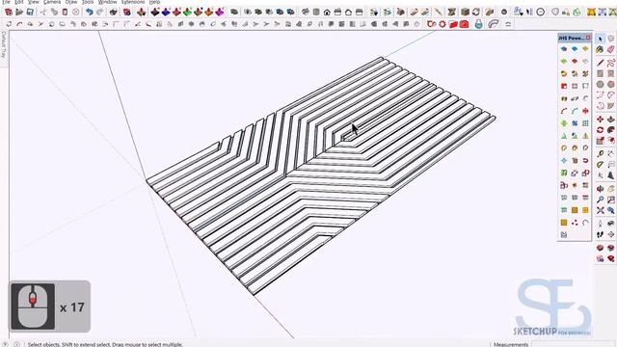Activate the Line pencil tool
This screenshot has height=347, width=617.
600,62
